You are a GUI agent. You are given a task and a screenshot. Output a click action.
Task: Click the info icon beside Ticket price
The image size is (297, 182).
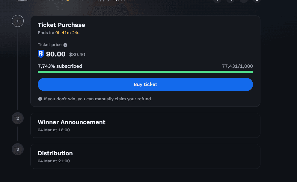click(x=65, y=45)
